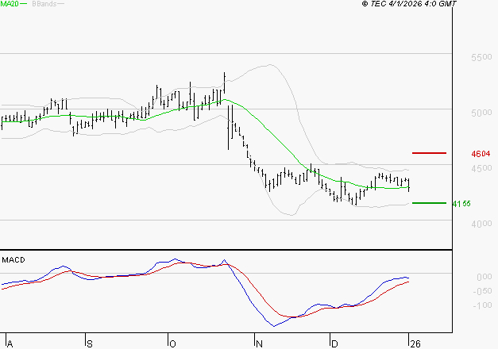This screenshot has height=349, width=498.
Task: Click the TEC copyright timestamp text
Action: [x=409, y=4]
